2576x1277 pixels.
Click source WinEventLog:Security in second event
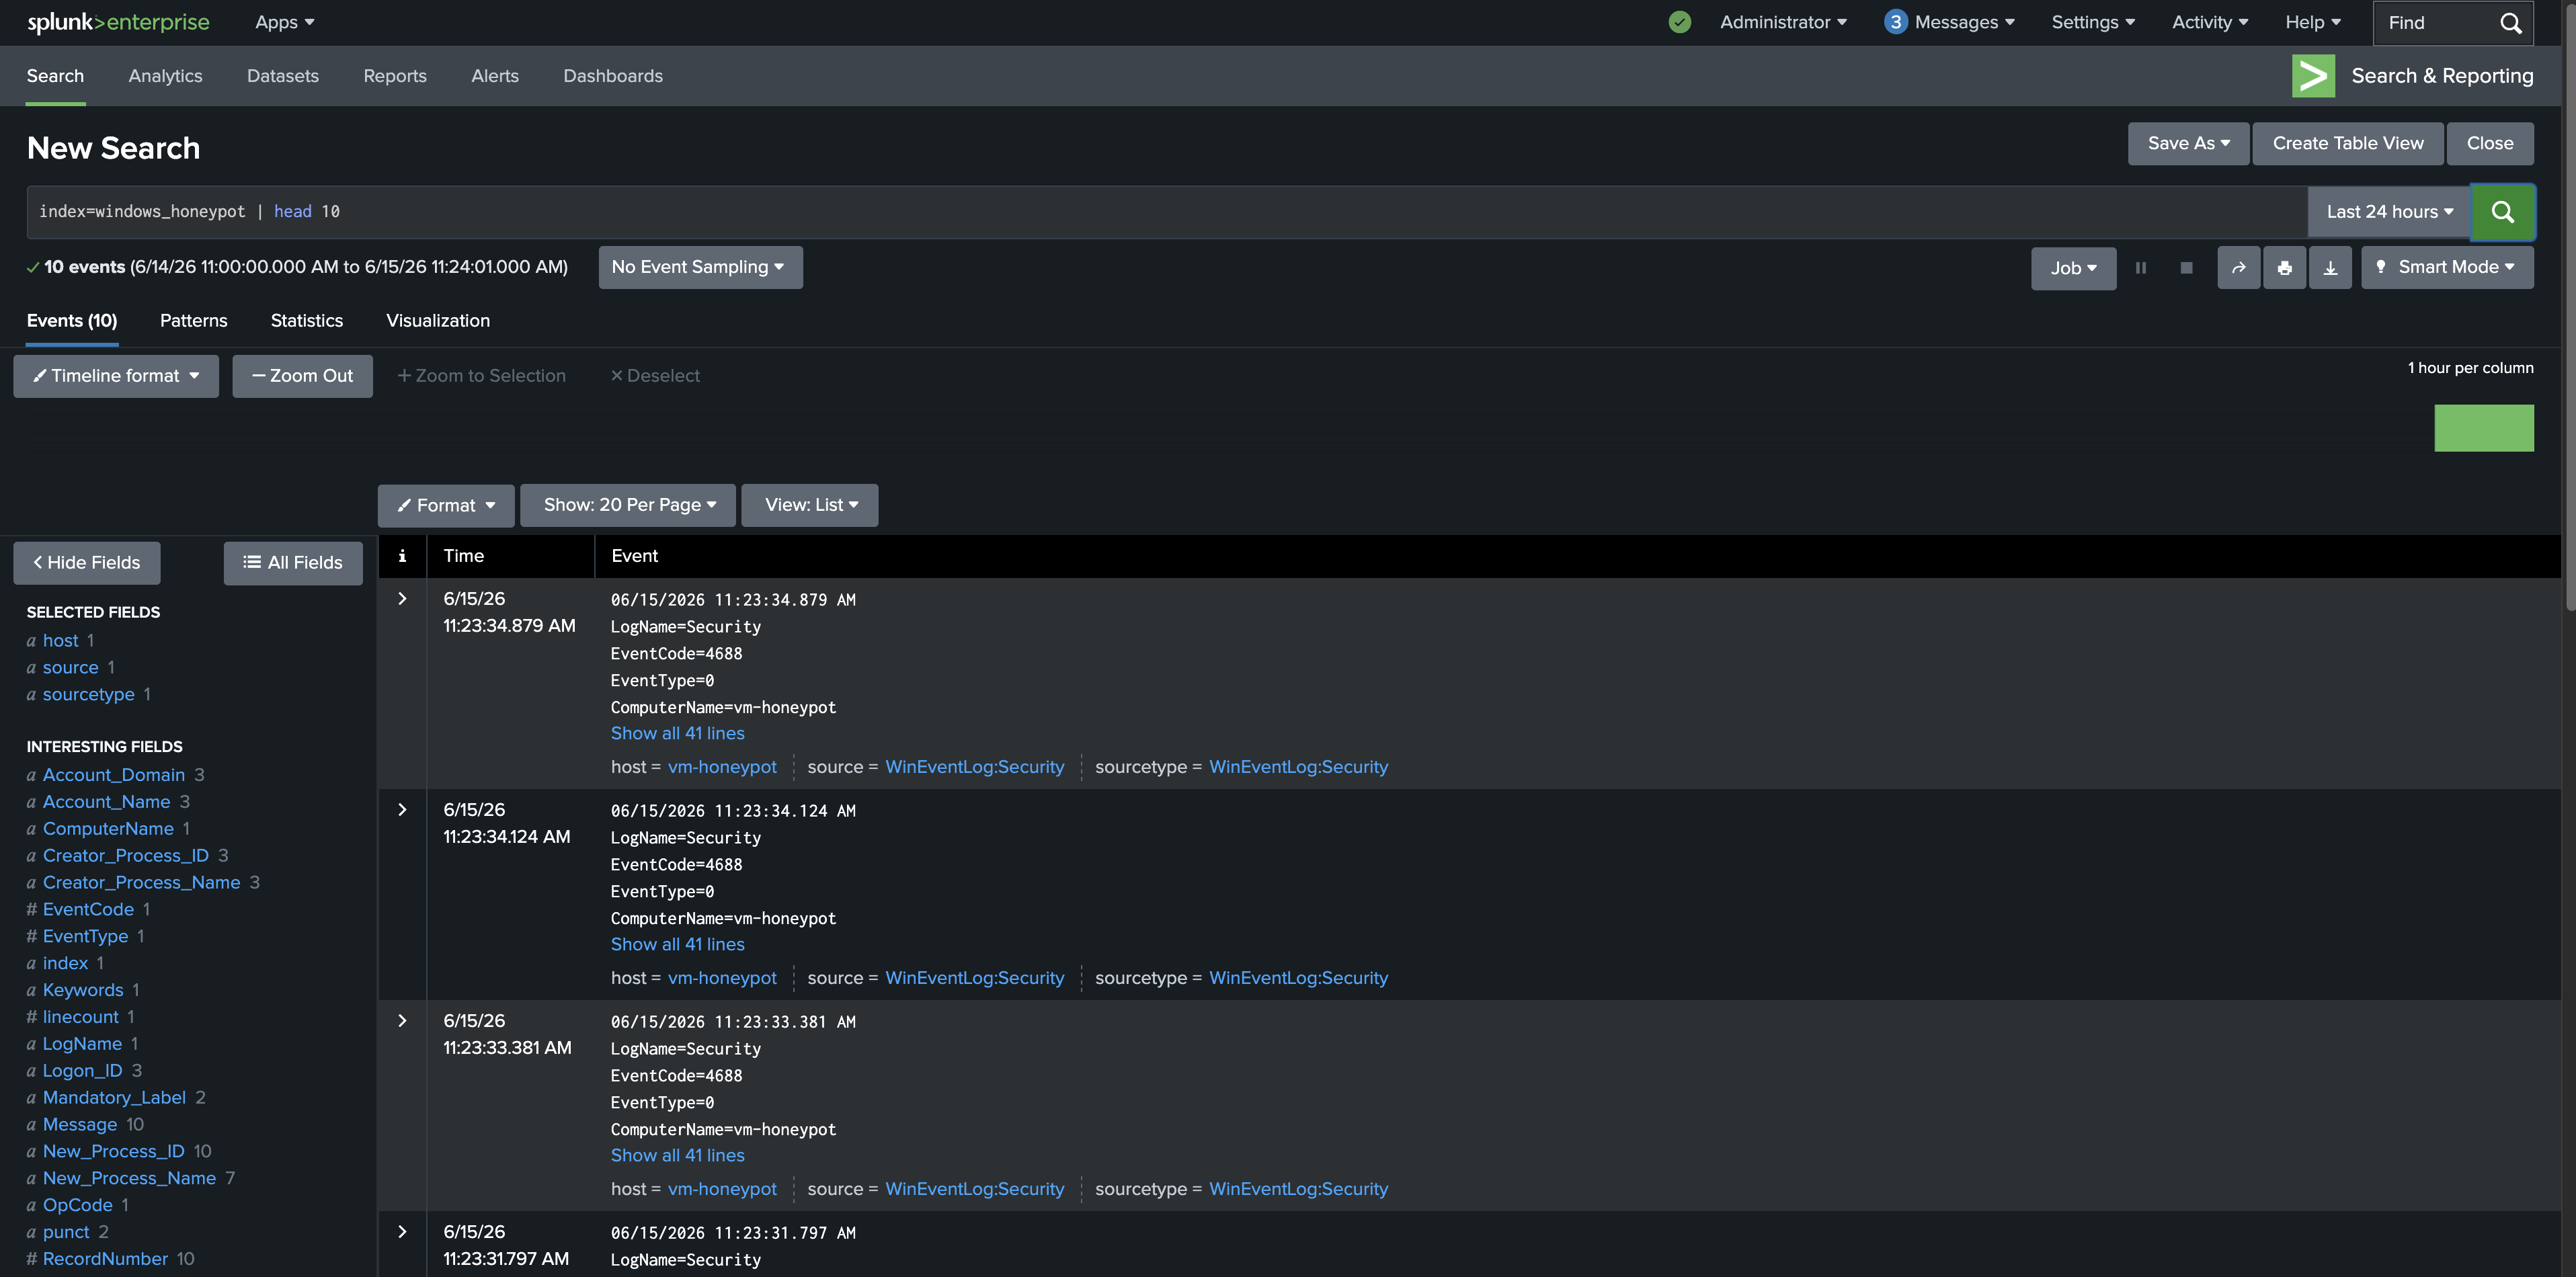pyautogui.click(x=975, y=978)
